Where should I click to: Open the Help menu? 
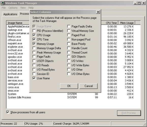[31, 8]
